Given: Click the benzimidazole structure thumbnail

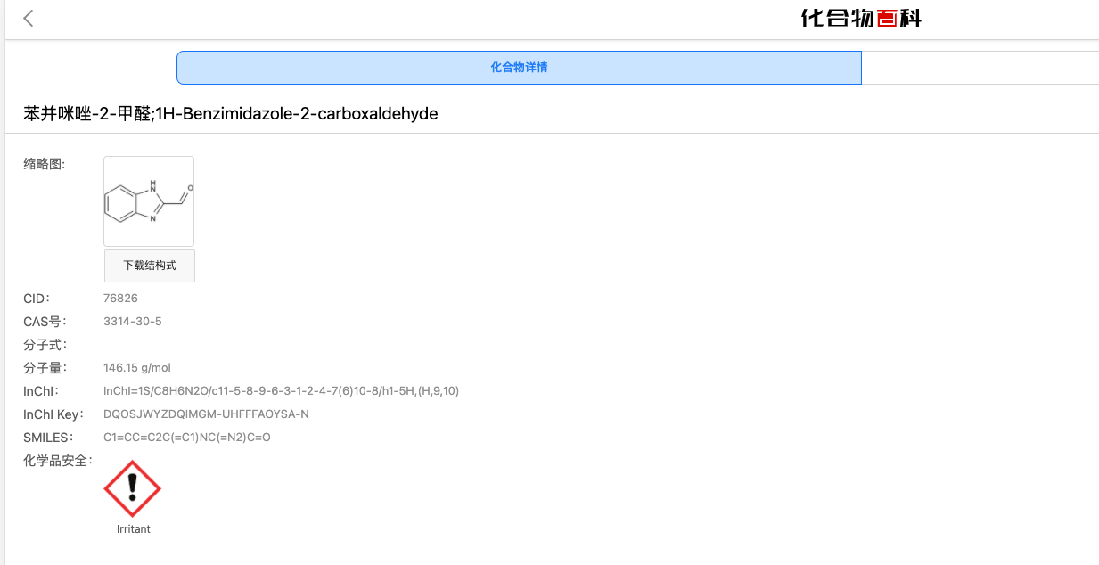Looking at the screenshot, I should tap(149, 201).
